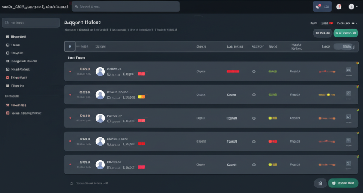Select the fourth sidebar navigation item
Image resolution: width=363 pixels, height=193 pixels.
21,61
